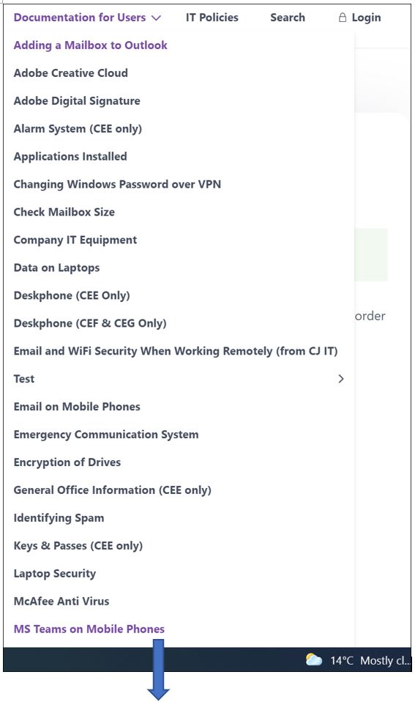Open the Search menu item

coord(288,18)
